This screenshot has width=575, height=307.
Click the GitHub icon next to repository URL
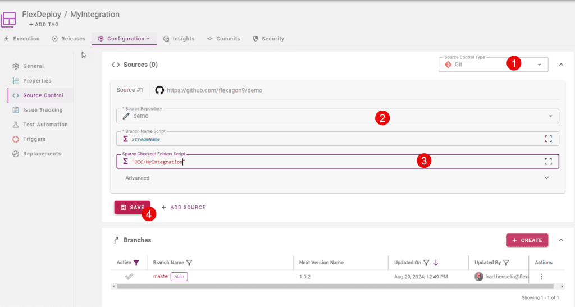click(x=159, y=90)
